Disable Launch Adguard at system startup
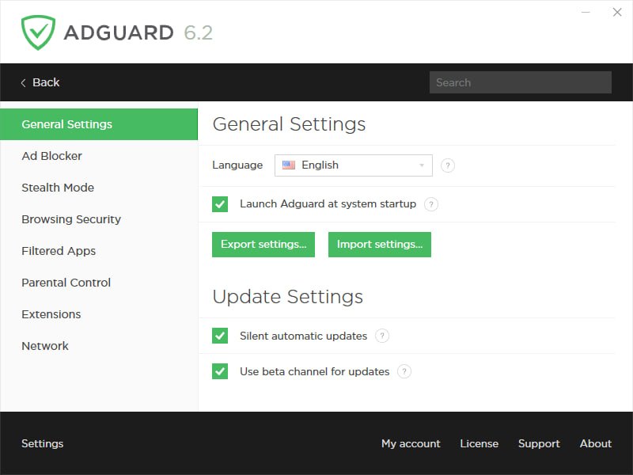The image size is (633, 475). [x=220, y=204]
